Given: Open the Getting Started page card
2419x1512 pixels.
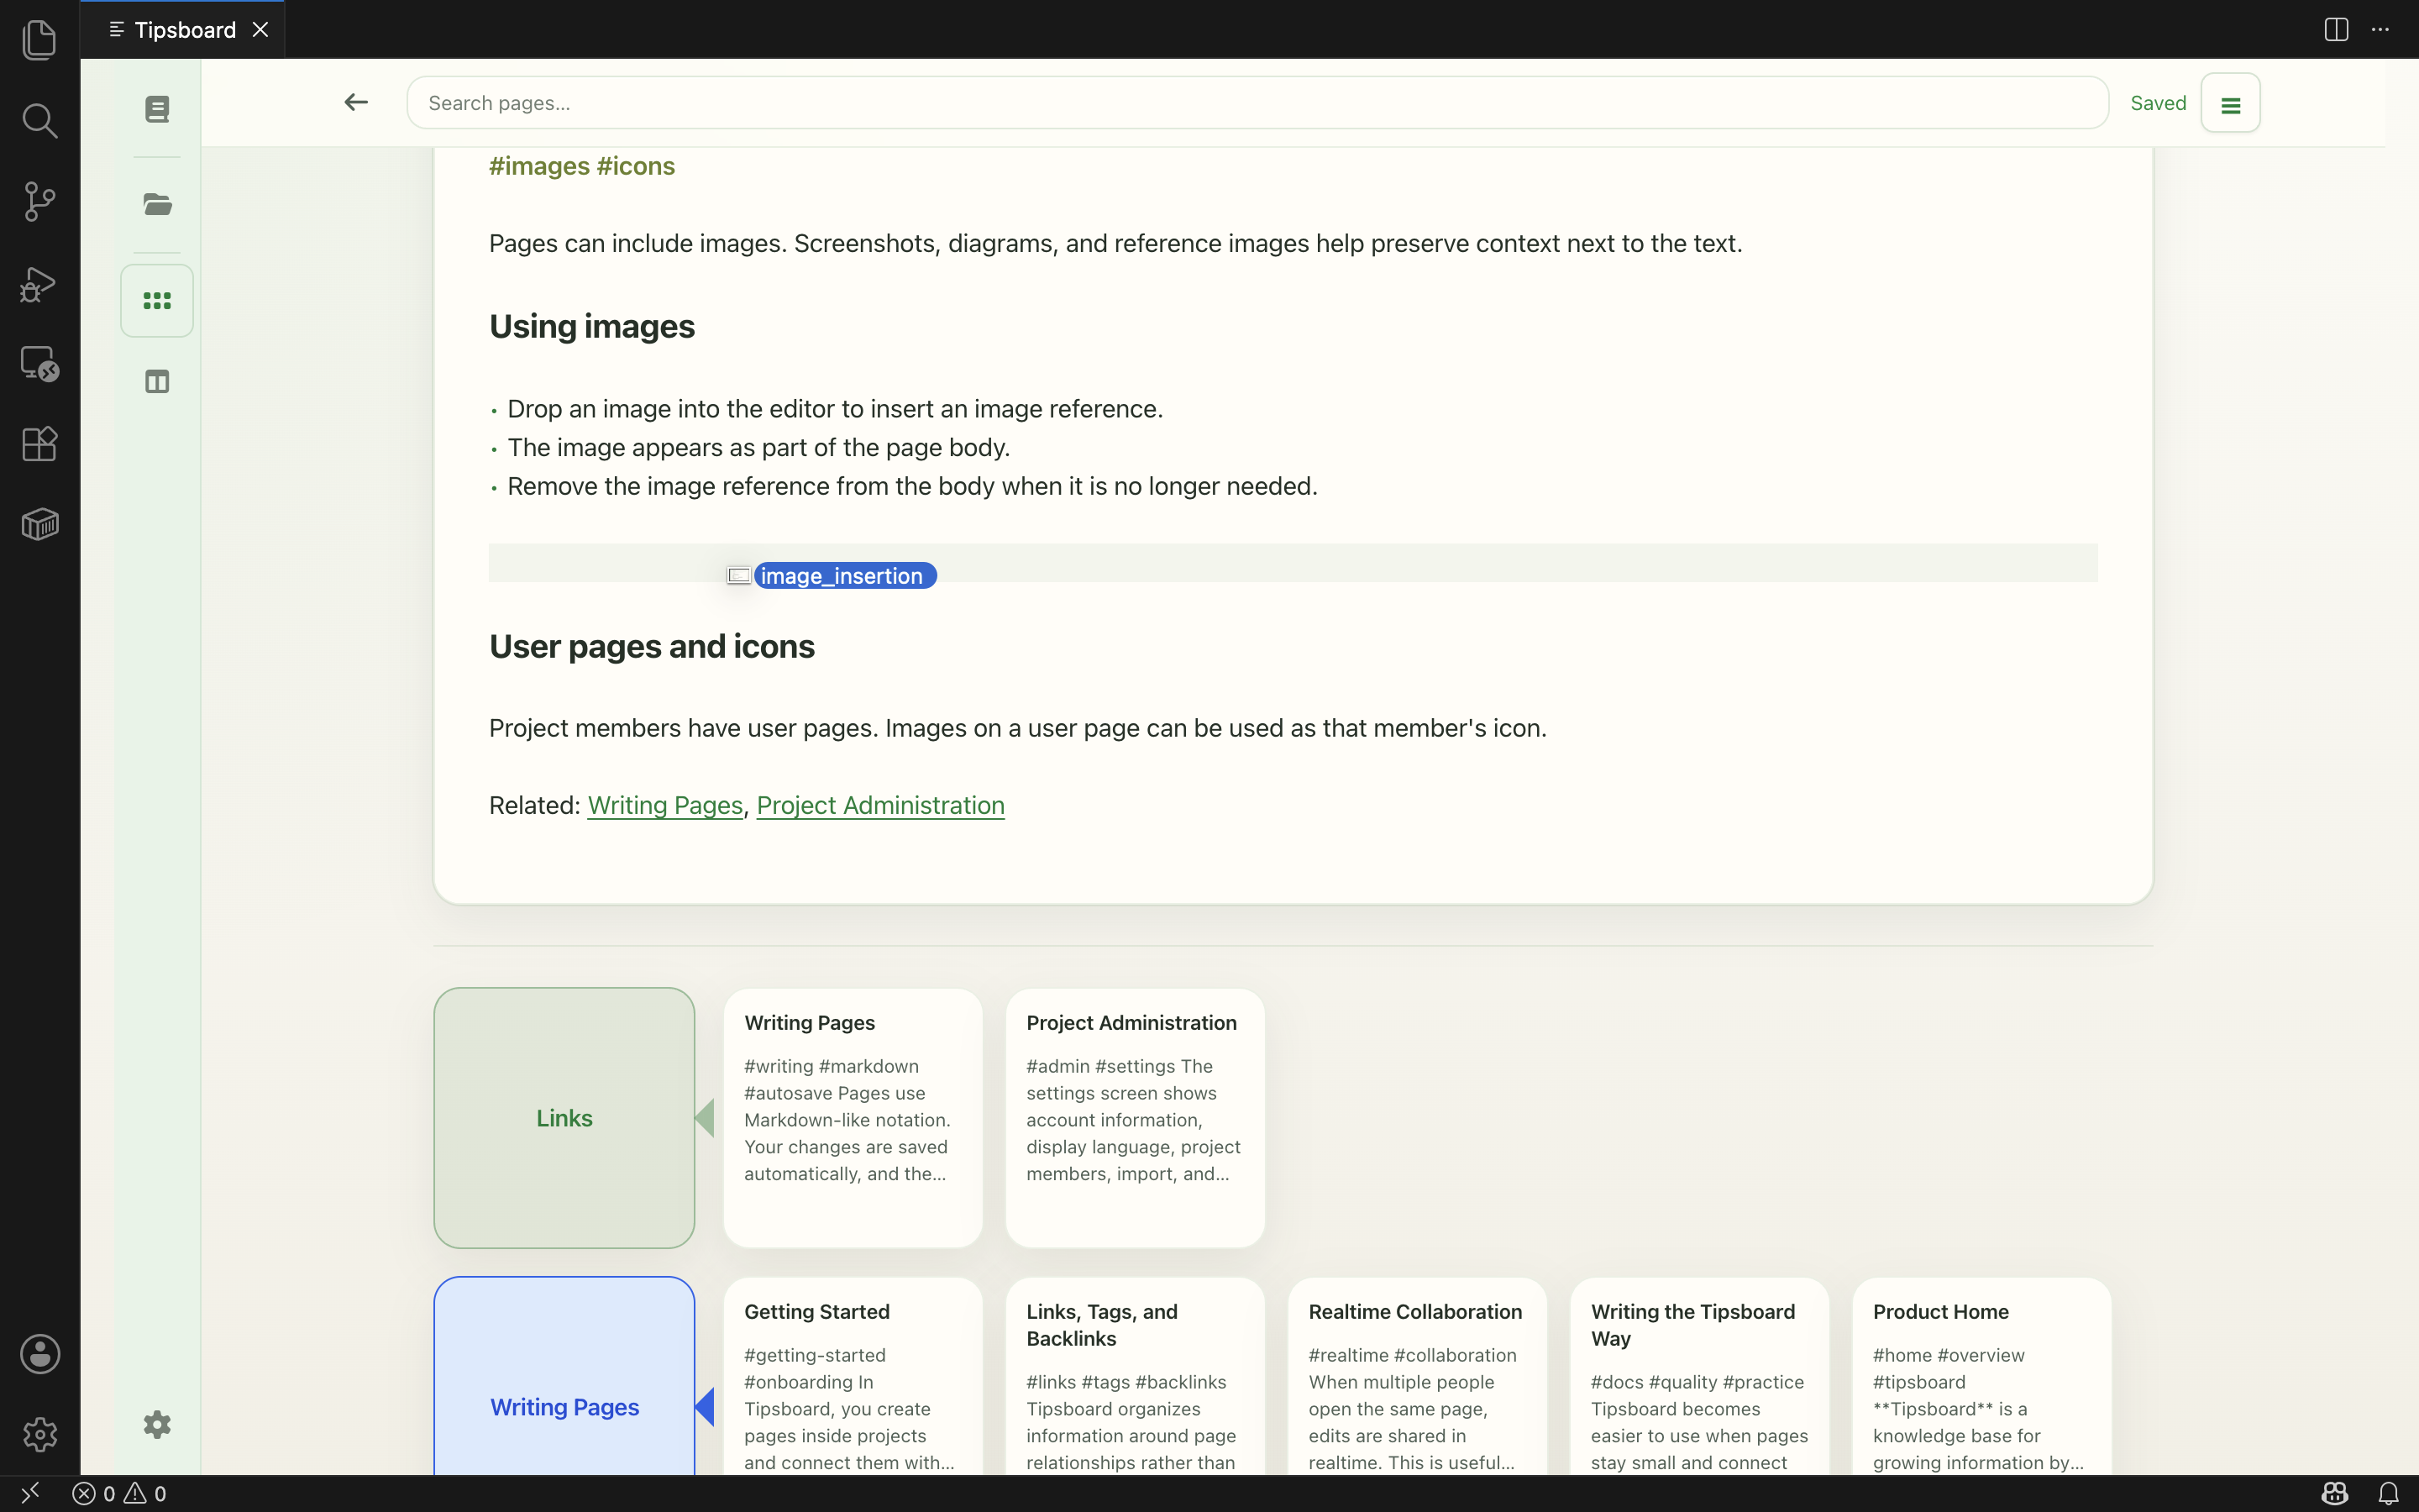Looking at the screenshot, I should coord(853,1376).
